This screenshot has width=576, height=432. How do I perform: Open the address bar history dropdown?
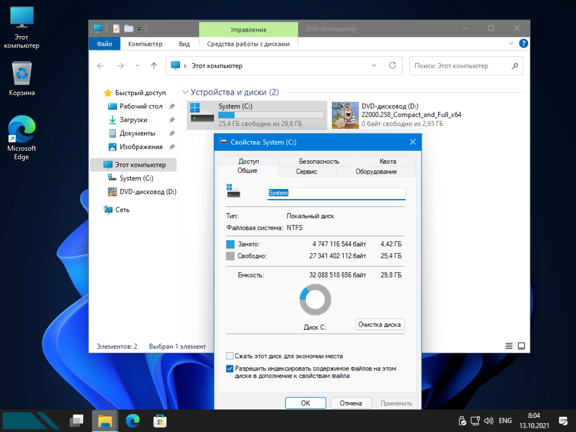pyautogui.click(x=374, y=66)
